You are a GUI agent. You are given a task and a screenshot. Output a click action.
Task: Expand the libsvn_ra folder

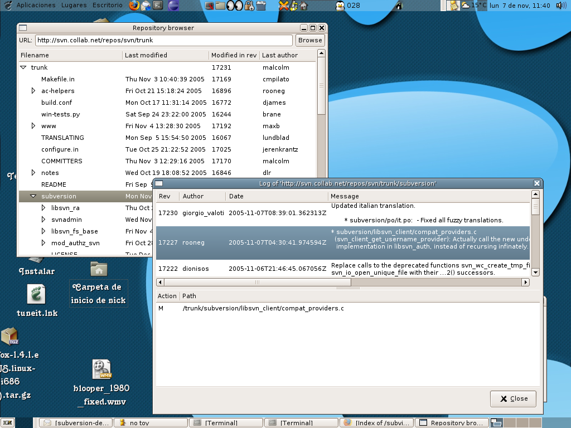(x=43, y=208)
